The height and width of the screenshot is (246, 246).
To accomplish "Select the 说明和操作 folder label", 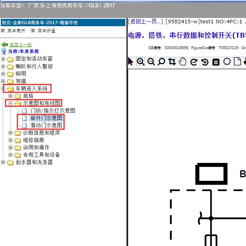I will click(36, 147).
